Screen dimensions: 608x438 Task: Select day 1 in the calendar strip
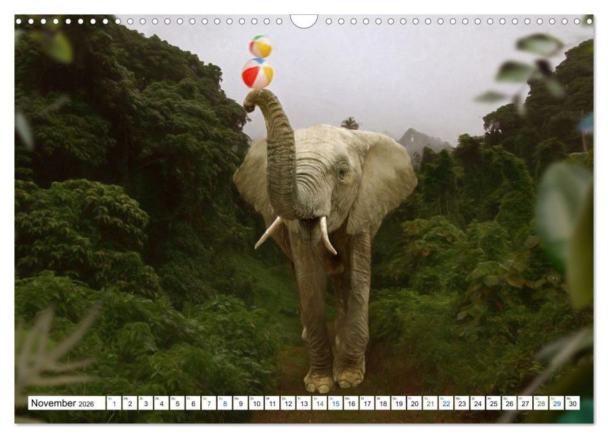(114, 404)
